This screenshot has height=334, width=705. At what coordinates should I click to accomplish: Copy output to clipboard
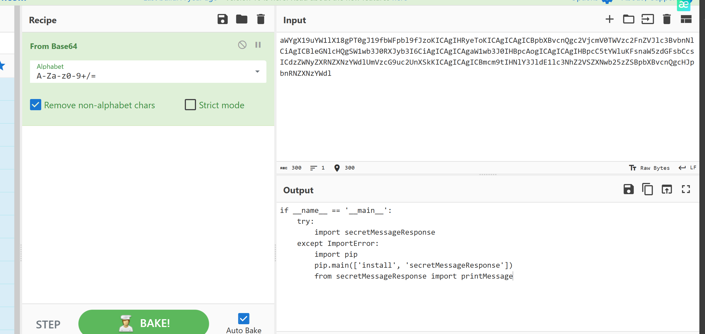point(648,189)
